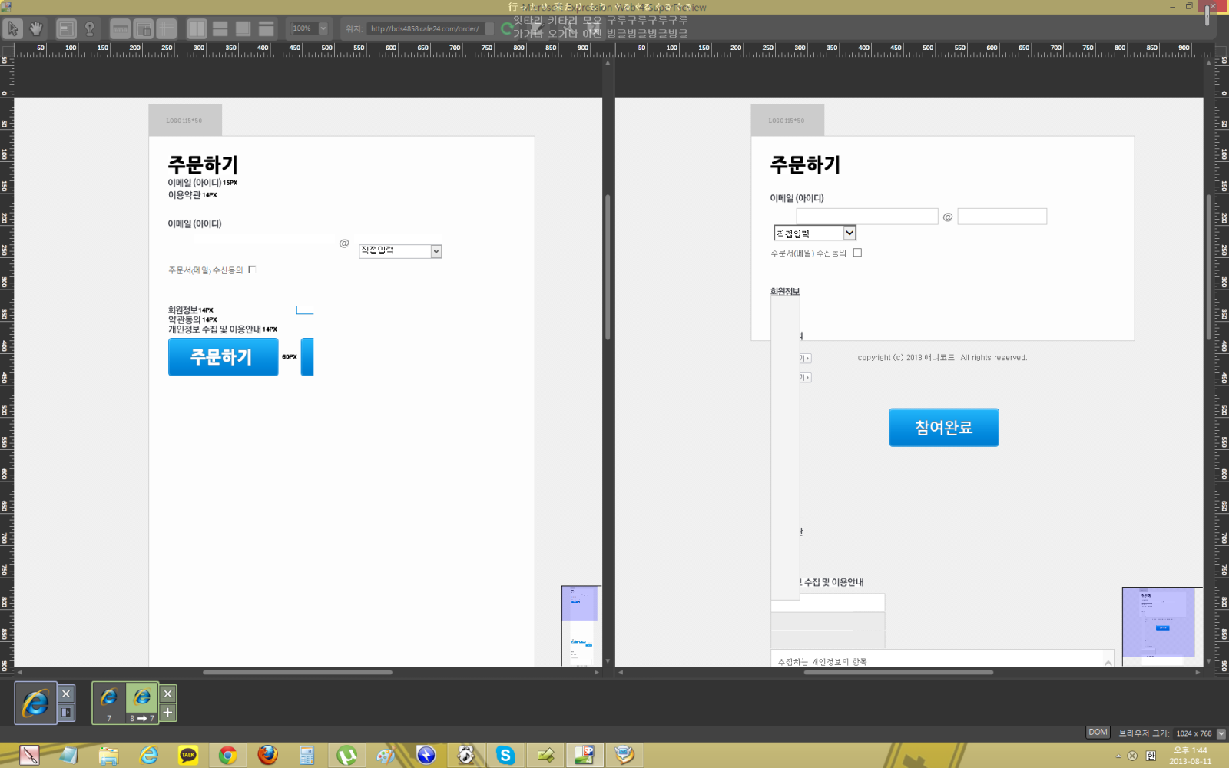Switch to horizontal split layout icon

tap(220, 29)
